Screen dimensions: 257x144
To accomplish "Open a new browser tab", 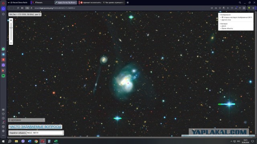I will [x=128, y=2].
